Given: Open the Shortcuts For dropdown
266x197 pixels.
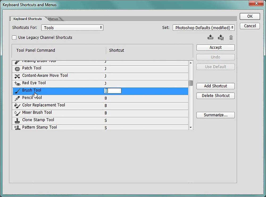Looking at the screenshot, I should click(72, 28).
